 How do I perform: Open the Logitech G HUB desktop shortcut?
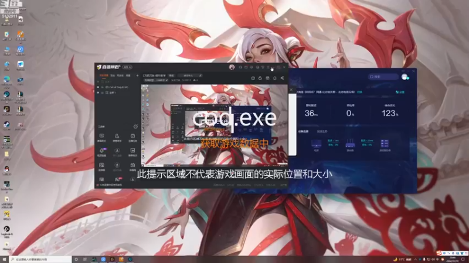pyautogui.click(x=6, y=231)
